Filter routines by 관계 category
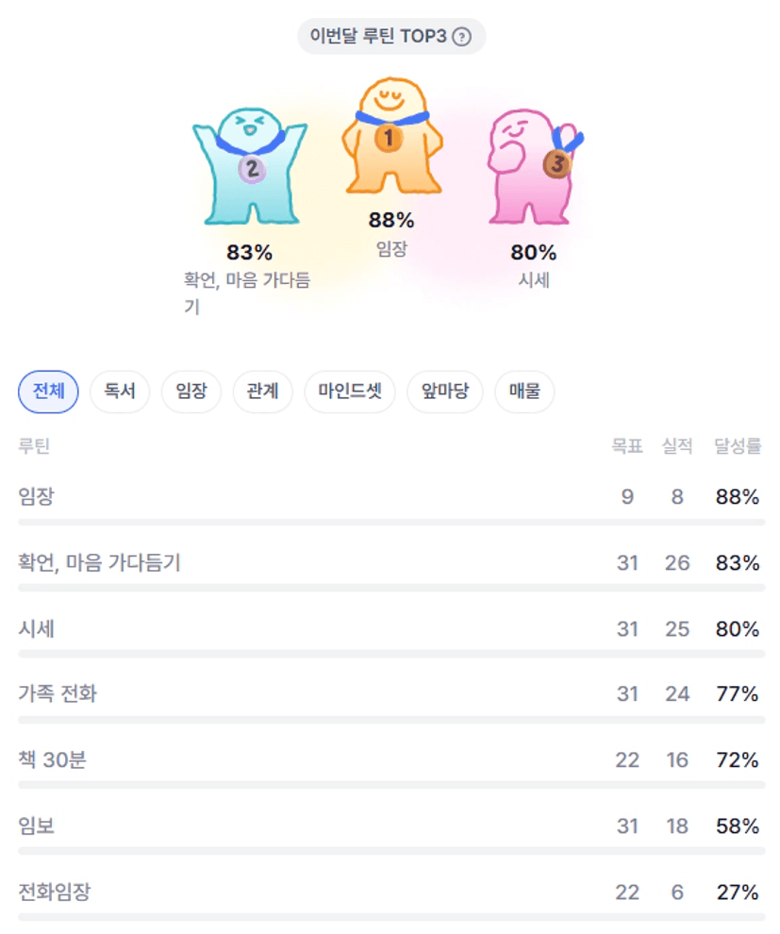This screenshot has height=934, width=780. point(263,392)
